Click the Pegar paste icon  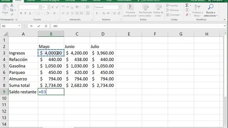pyautogui.click(x=5, y=7)
